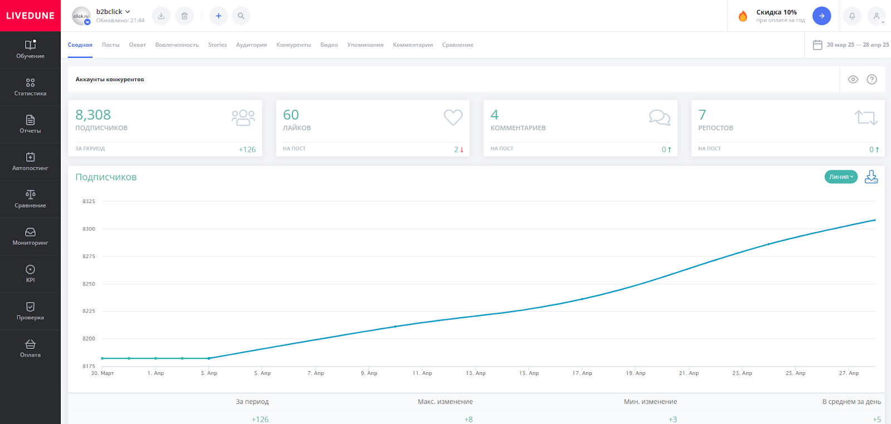Switch to the Вовлеченность tab
The image size is (891, 424).
pyautogui.click(x=177, y=45)
